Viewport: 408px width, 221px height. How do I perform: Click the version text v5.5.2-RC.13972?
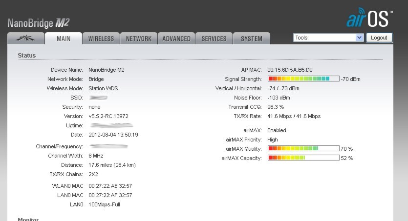pos(108,116)
